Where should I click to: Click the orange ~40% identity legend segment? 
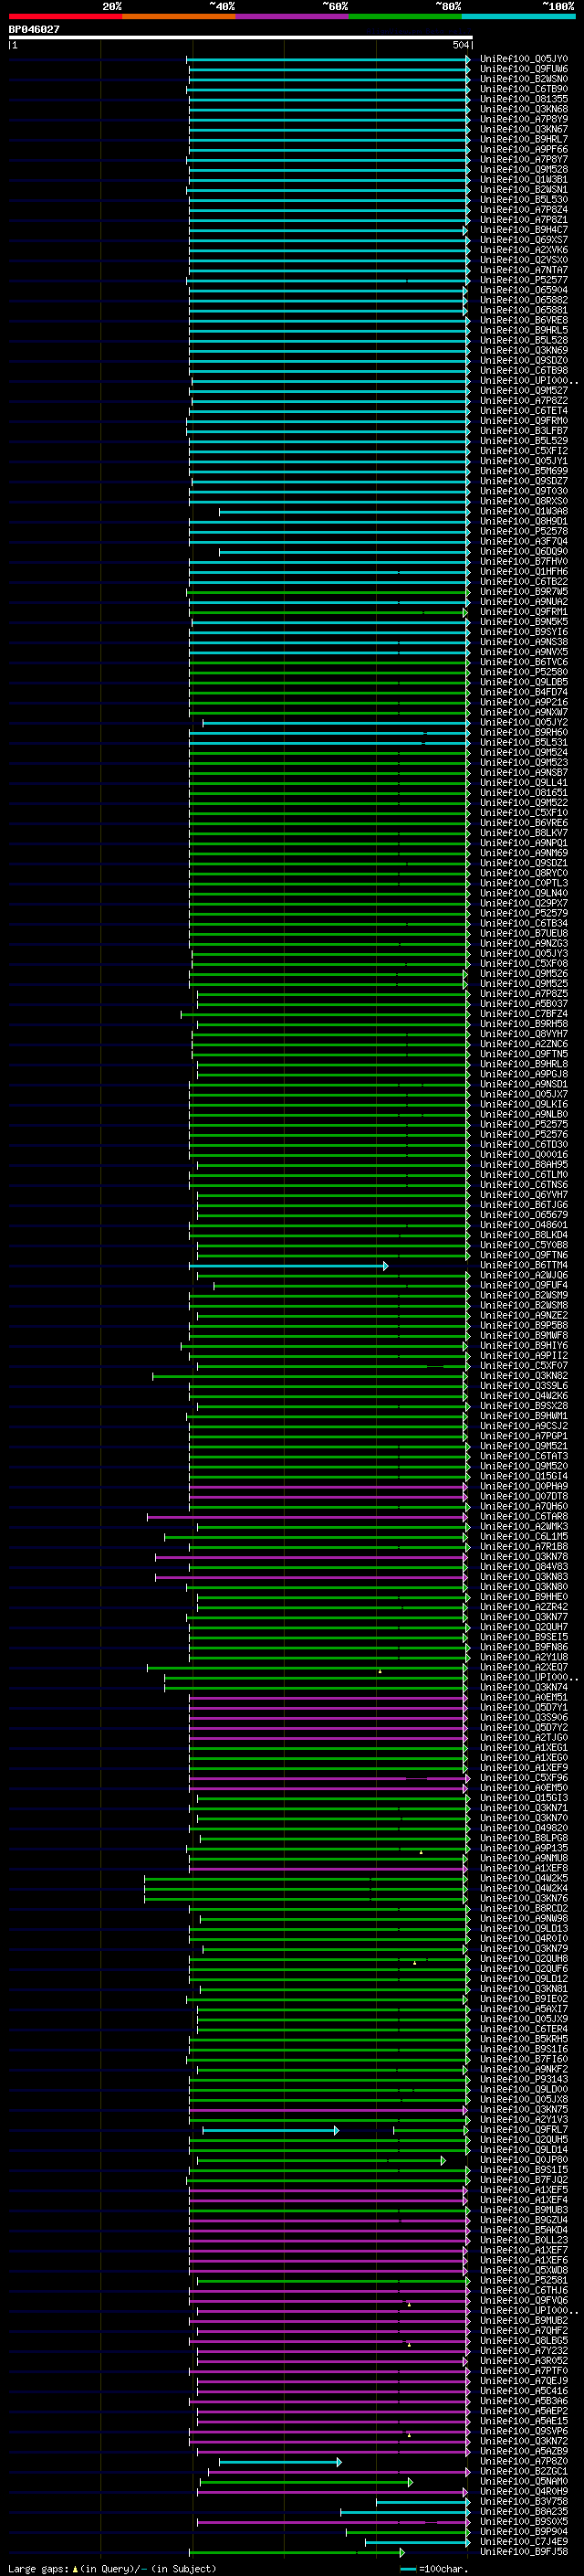(x=179, y=16)
